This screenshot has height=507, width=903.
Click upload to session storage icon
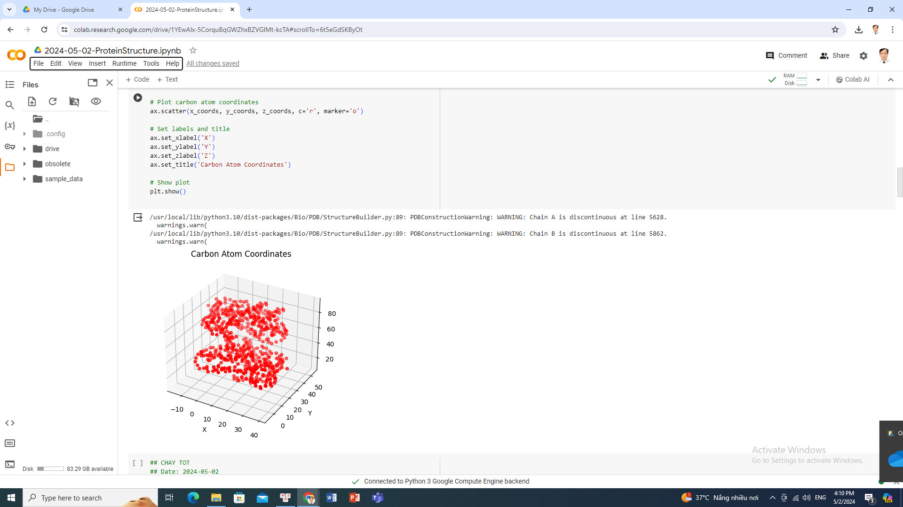point(32,101)
